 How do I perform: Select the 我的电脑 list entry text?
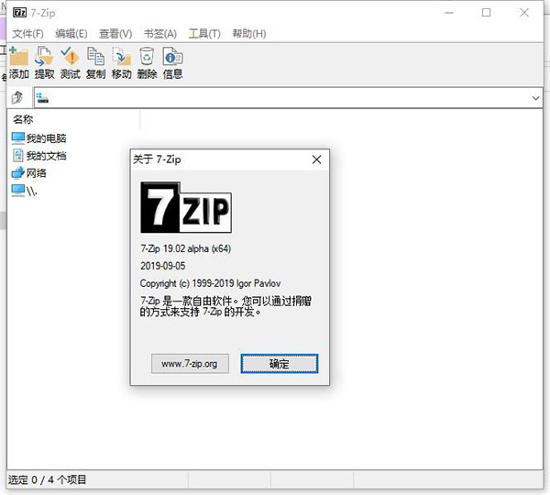point(46,138)
